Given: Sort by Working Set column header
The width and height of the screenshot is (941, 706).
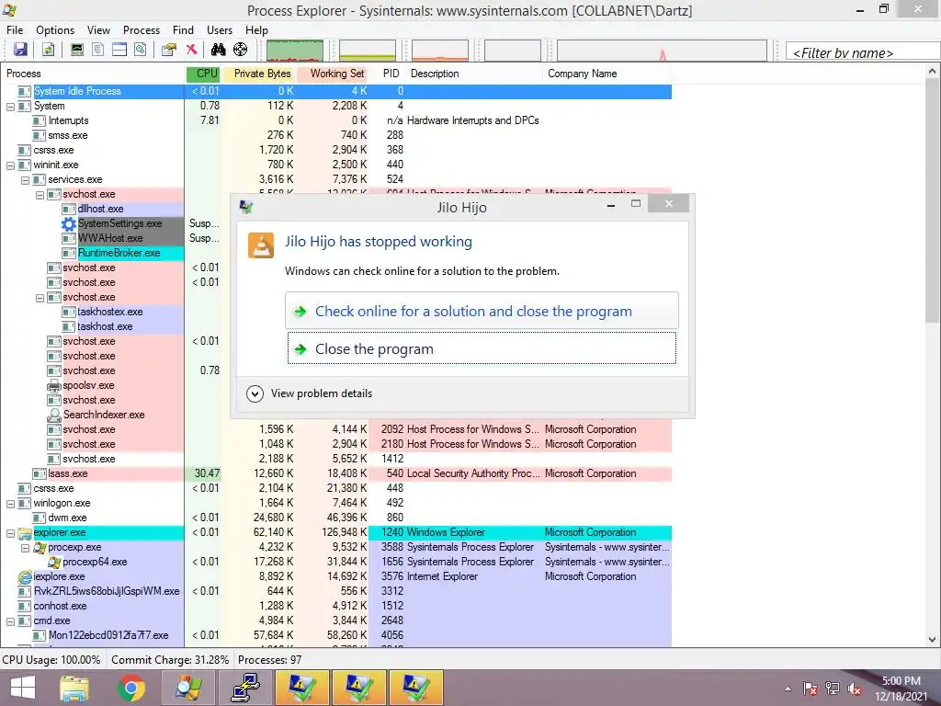Looking at the screenshot, I should (x=333, y=74).
